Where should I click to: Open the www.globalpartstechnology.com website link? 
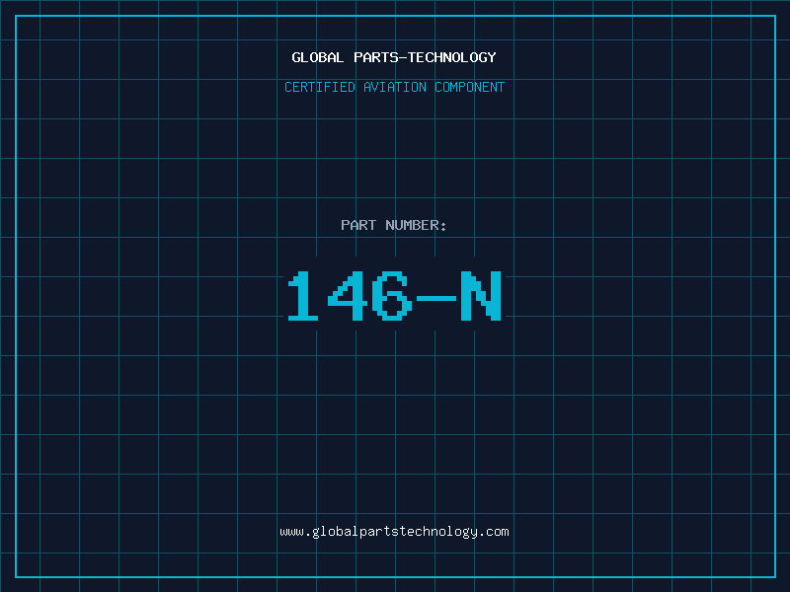tap(394, 532)
